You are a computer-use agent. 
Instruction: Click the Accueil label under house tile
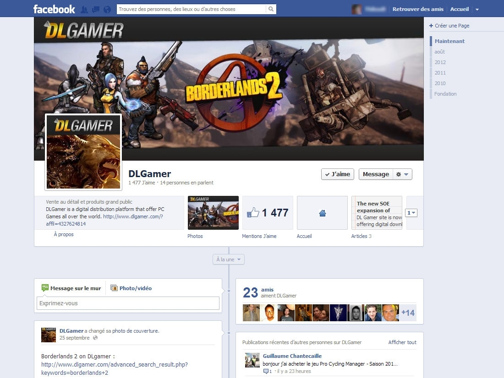pyautogui.click(x=304, y=236)
